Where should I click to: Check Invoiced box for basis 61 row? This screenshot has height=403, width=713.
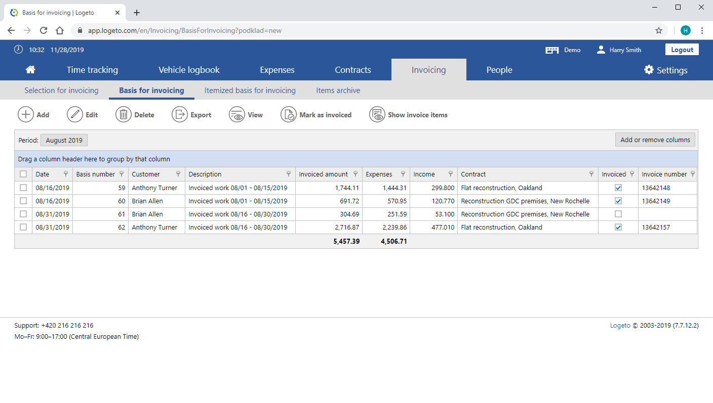[x=618, y=214]
